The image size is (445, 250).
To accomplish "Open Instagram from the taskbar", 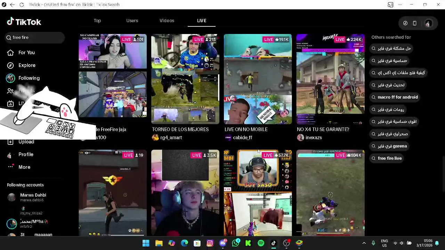I will [210, 243].
